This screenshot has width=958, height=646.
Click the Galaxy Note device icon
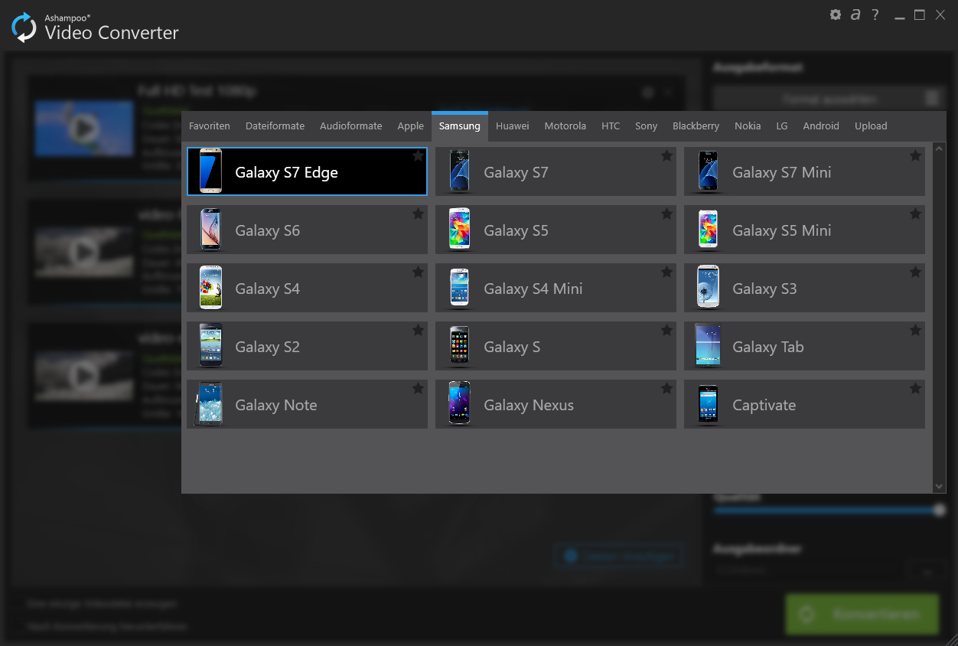pyautogui.click(x=210, y=404)
